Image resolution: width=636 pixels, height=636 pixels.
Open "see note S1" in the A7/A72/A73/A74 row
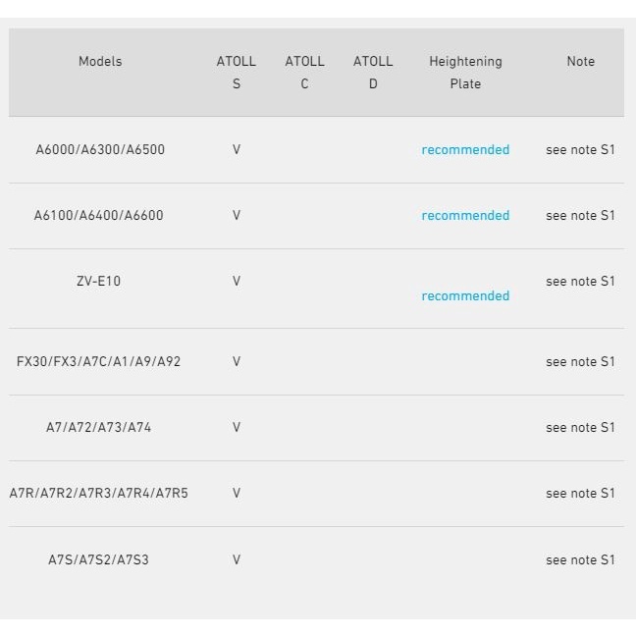point(580,428)
